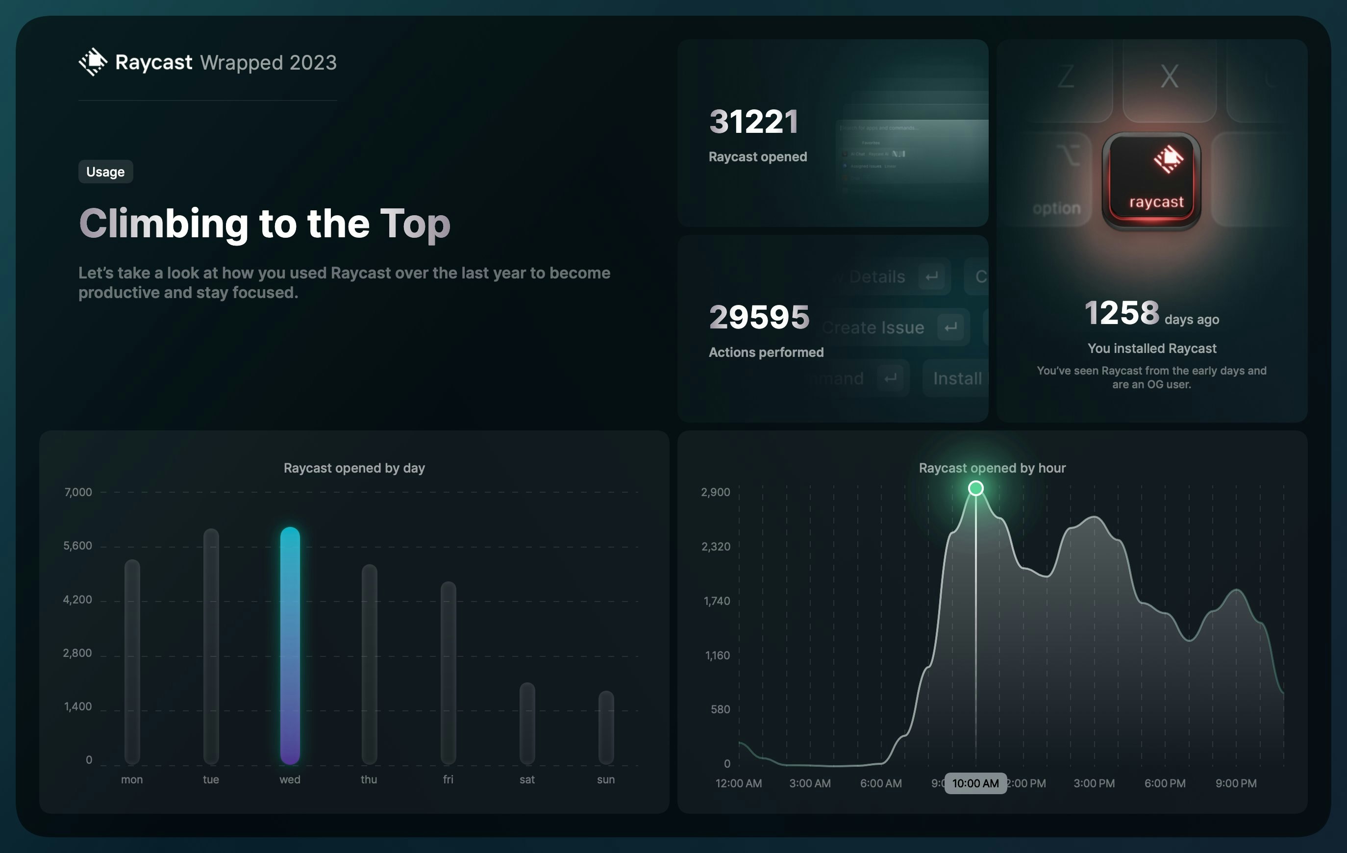The image size is (1347, 853).
Task: Click the "Raycast Wrapped 2023" title text
Action: [x=226, y=62]
